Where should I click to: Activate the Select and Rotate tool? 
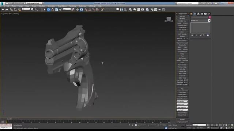[53, 10]
